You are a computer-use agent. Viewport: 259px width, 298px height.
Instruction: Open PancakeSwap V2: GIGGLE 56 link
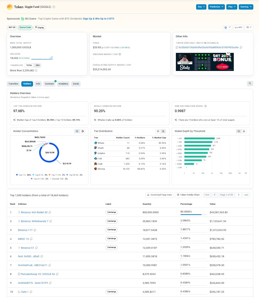tap(38, 274)
